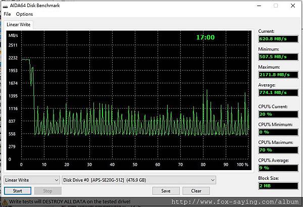This screenshot has height=207, width=303.
Task: Expand the Linear Write test type dropdown
Action: (32, 180)
